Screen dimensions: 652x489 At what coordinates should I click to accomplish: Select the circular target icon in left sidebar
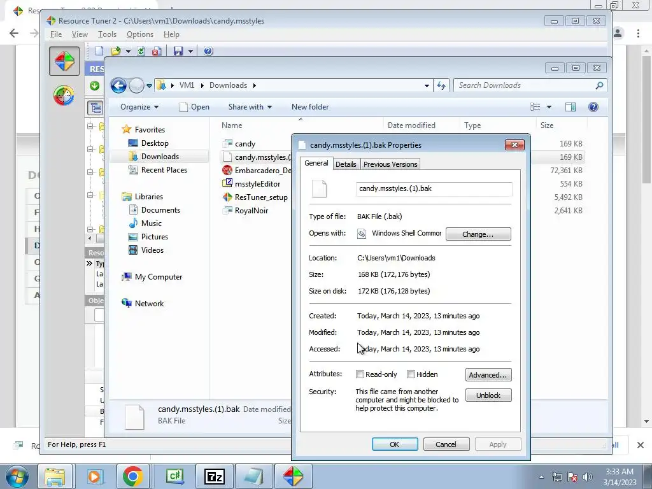(x=64, y=96)
